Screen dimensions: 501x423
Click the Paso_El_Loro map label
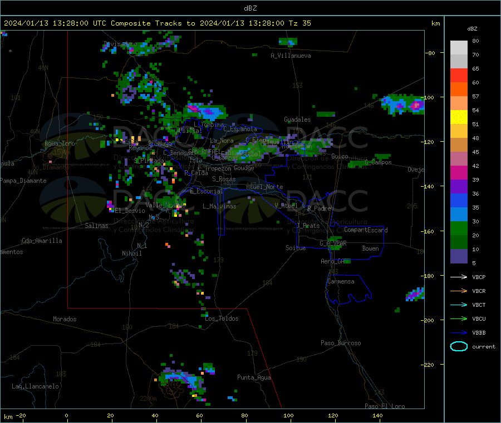pos(385,406)
